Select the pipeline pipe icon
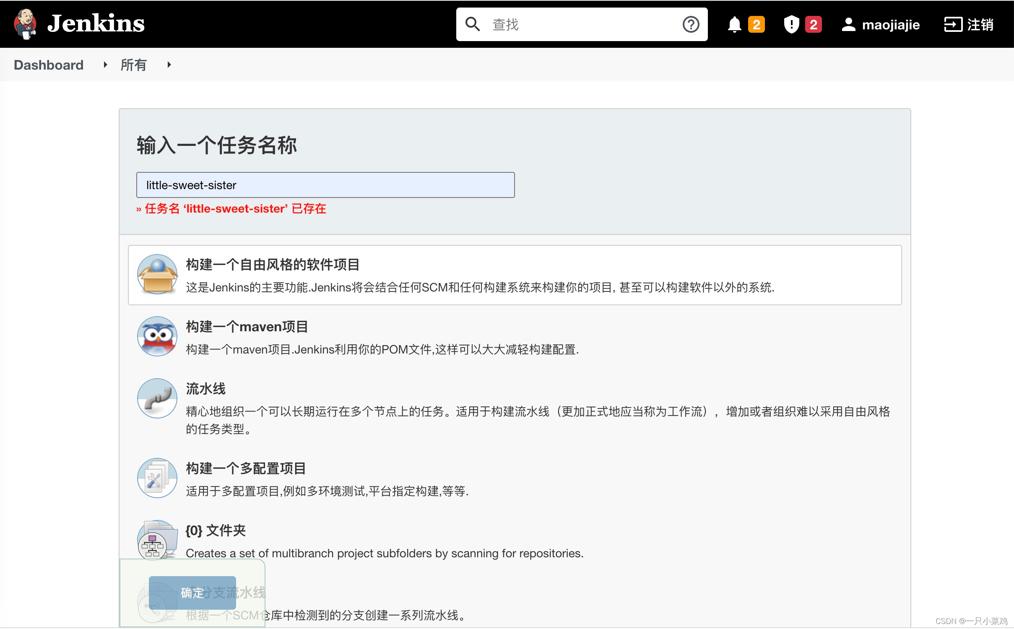The image size is (1014, 629). coord(157,398)
